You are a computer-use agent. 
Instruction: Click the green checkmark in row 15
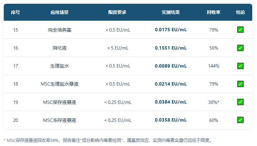(240, 30)
